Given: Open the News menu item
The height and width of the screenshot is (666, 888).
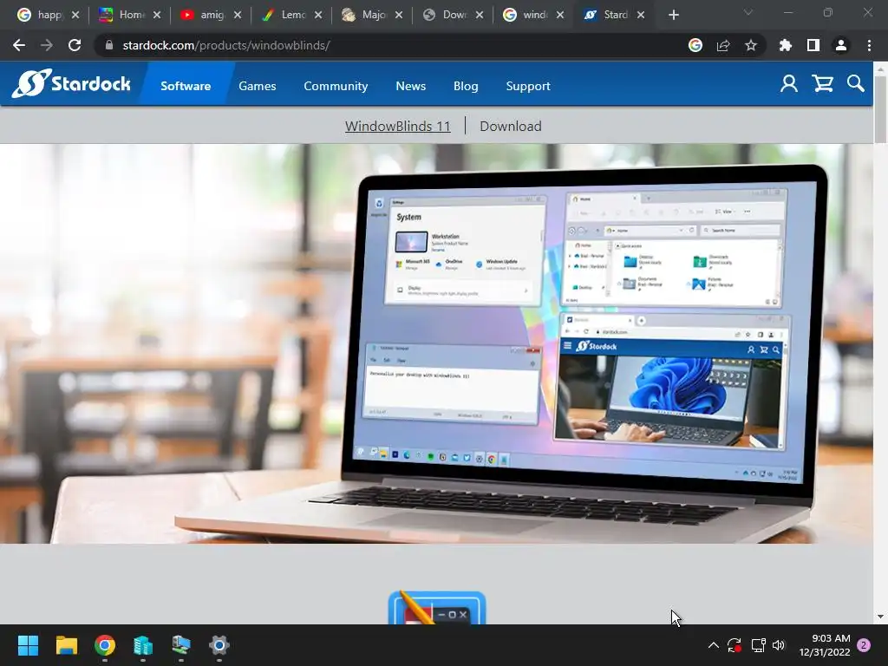Looking at the screenshot, I should (x=410, y=86).
